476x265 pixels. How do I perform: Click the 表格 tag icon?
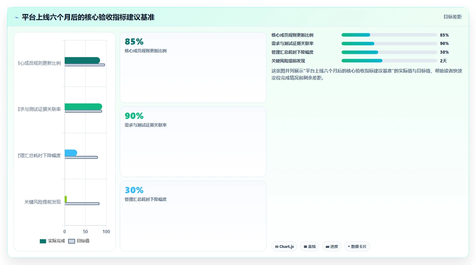[305, 247]
